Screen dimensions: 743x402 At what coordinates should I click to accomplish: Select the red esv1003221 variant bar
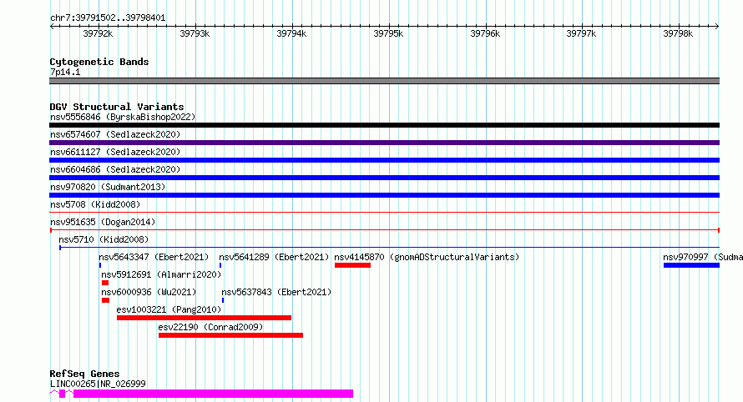[205, 319]
